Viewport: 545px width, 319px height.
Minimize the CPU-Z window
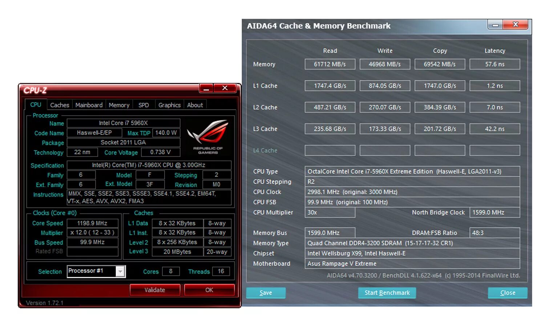(x=206, y=88)
